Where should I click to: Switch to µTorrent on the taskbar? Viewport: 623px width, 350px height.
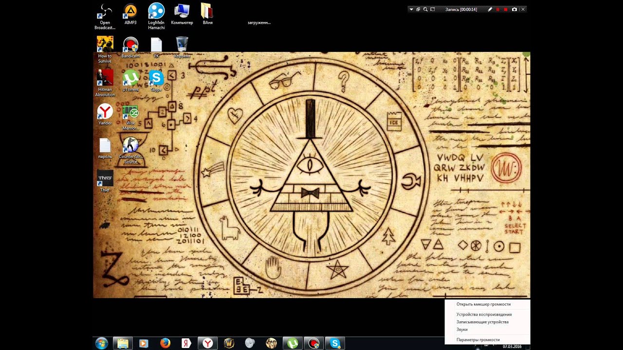coord(293,343)
